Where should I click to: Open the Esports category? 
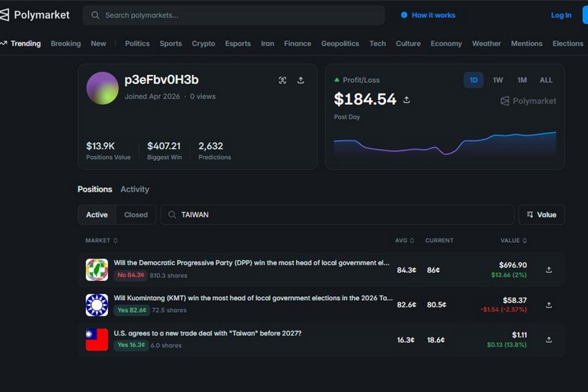click(x=238, y=43)
